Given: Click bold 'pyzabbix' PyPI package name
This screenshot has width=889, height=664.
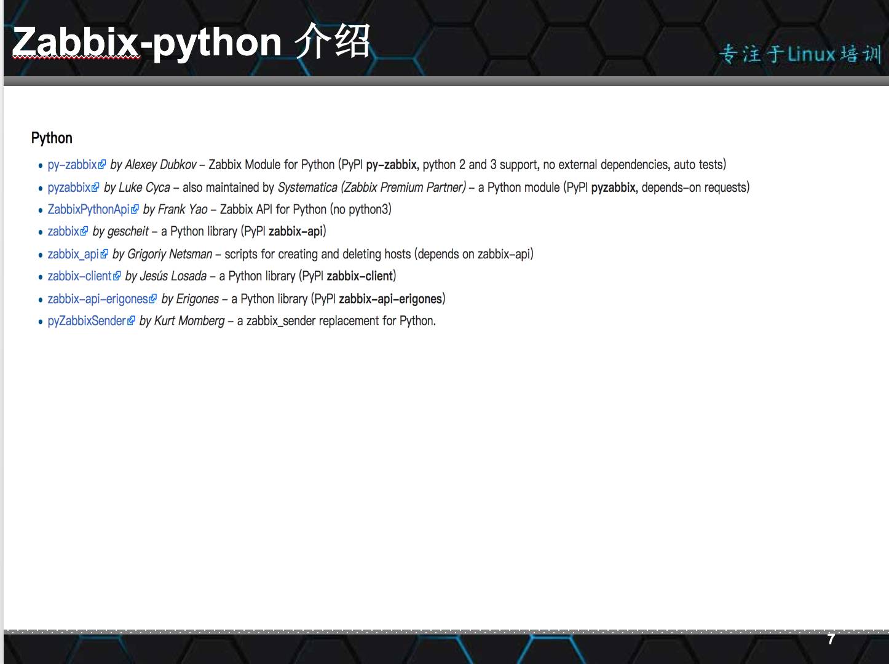Looking at the screenshot, I should [x=613, y=188].
